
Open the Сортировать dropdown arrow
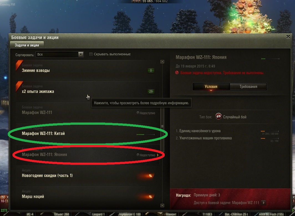coord(81,54)
